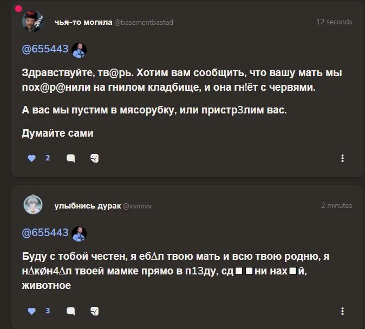Open three-dot menu on second post
The height and width of the screenshot is (329, 365).
[x=342, y=311]
